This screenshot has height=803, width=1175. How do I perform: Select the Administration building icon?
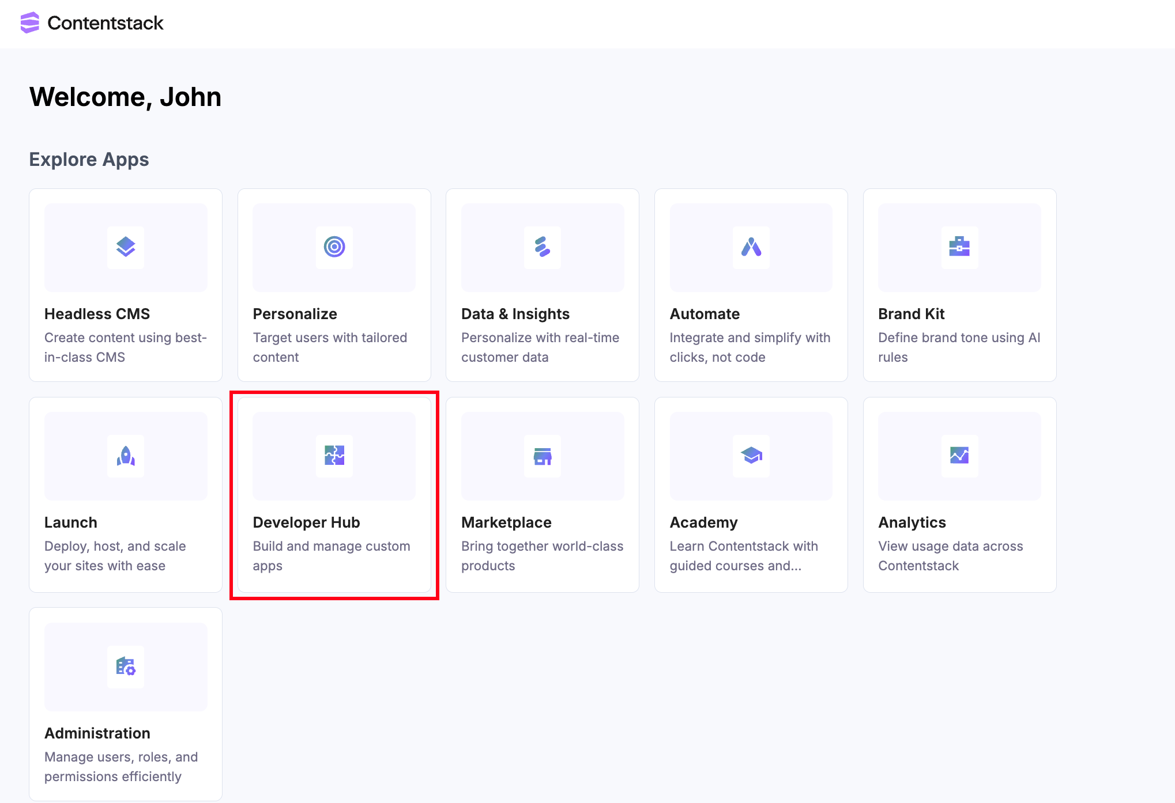click(126, 666)
